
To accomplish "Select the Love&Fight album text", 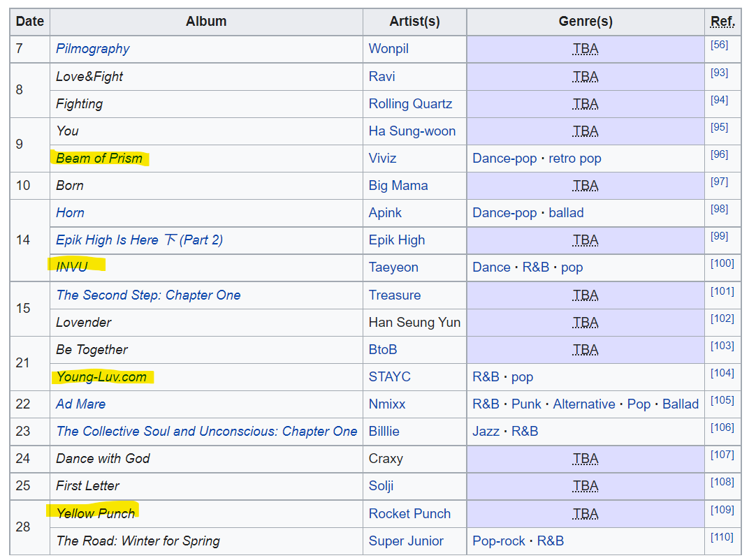I will 89,76.
